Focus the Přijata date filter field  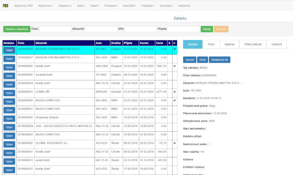(184, 29)
